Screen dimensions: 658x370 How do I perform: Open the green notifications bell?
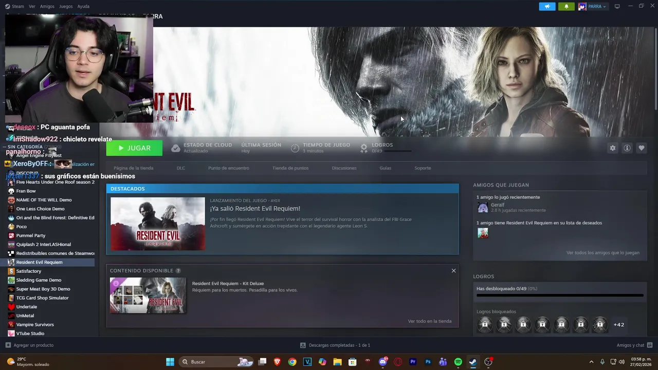566,6
